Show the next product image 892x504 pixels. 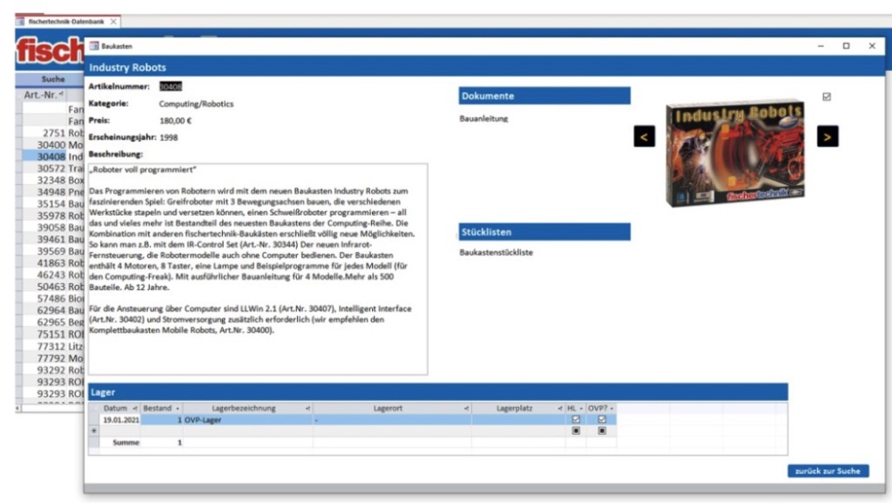click(x=827, y=136)
